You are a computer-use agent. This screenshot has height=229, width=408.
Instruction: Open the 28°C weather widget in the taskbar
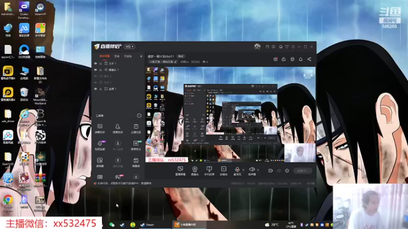[x=272, y=224]
